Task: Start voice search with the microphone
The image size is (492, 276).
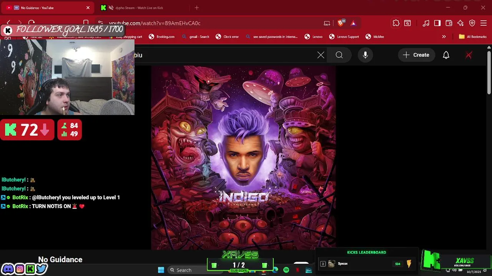Action: point(366,55)
